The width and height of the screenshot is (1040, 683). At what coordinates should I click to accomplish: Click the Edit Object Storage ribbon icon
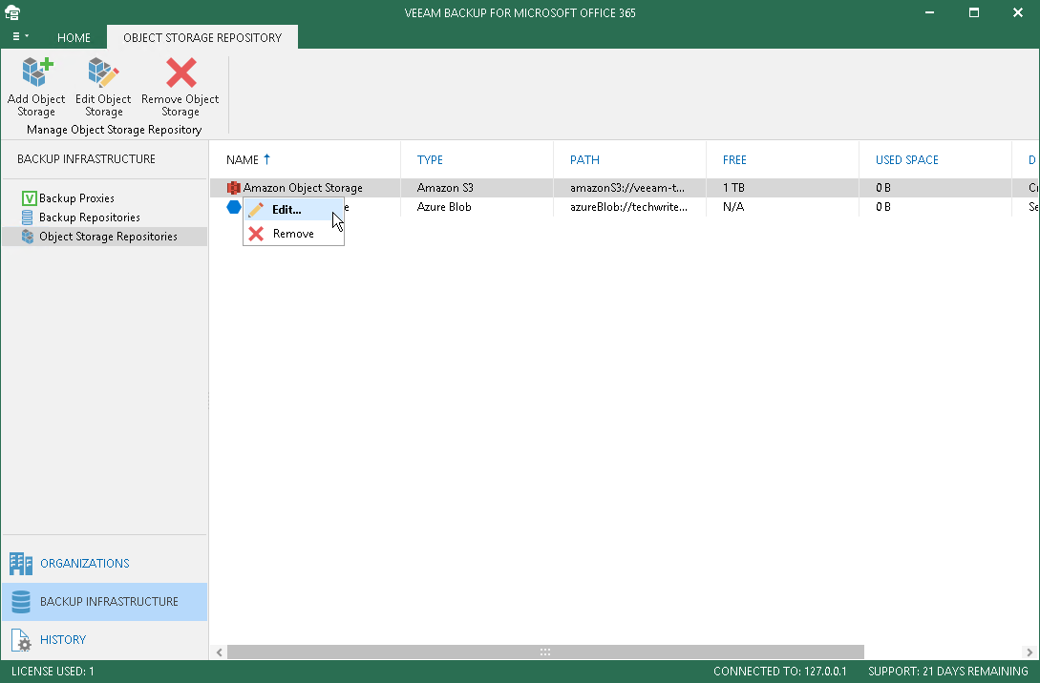103,72
